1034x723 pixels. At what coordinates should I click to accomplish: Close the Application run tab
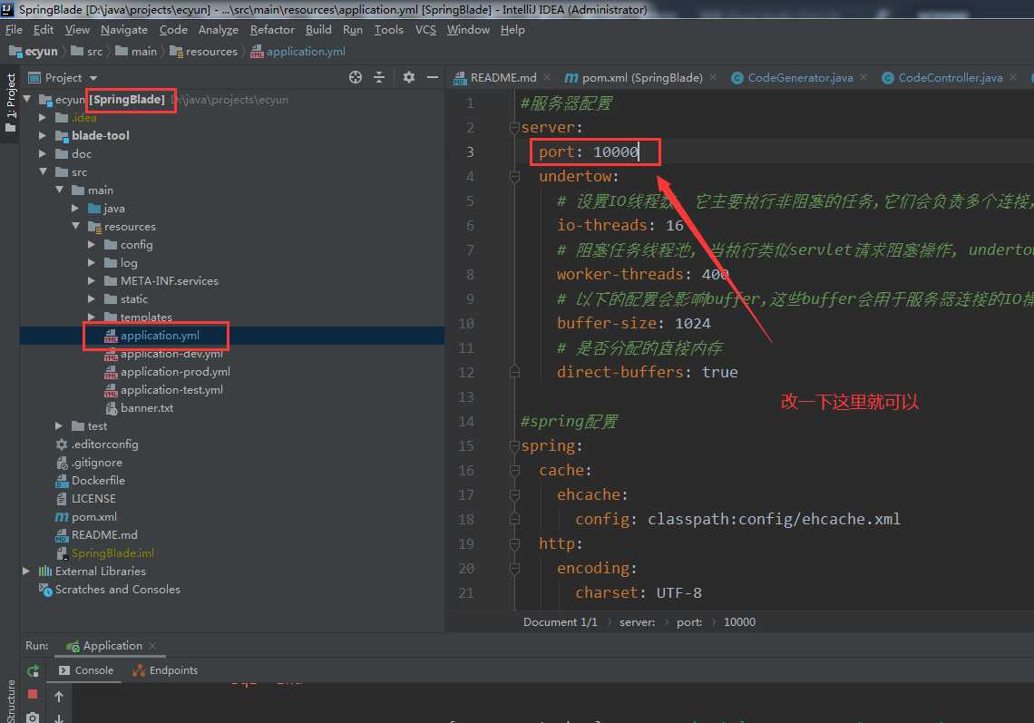152,645
